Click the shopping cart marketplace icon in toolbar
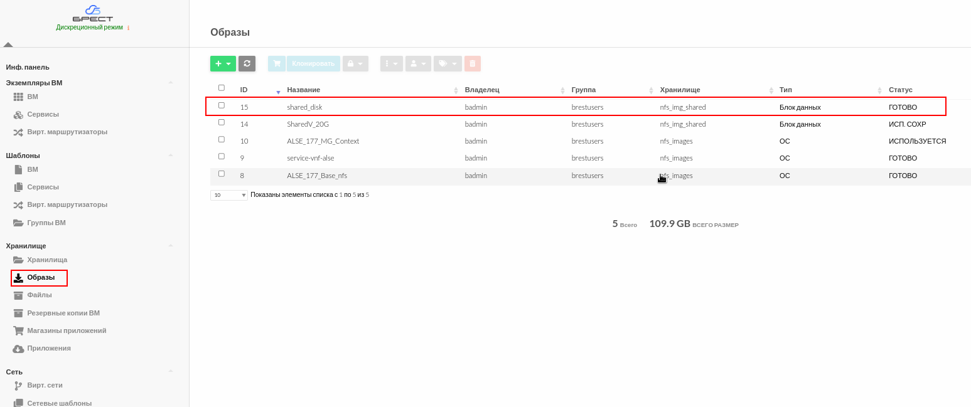 coord(276,63)
